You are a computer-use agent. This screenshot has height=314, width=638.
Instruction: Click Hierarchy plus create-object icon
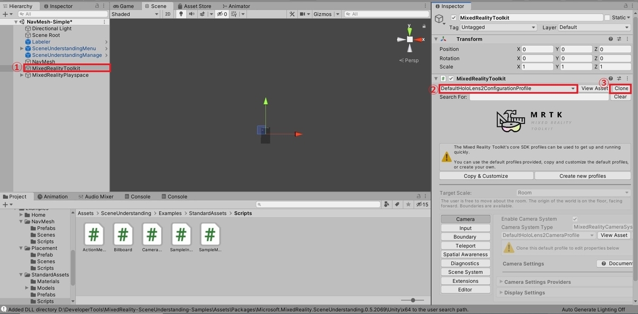tap(6, 14)
